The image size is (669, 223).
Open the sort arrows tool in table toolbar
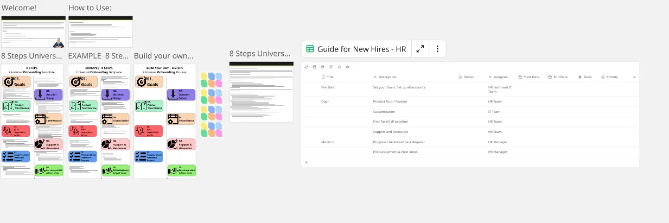click(339, 67)
